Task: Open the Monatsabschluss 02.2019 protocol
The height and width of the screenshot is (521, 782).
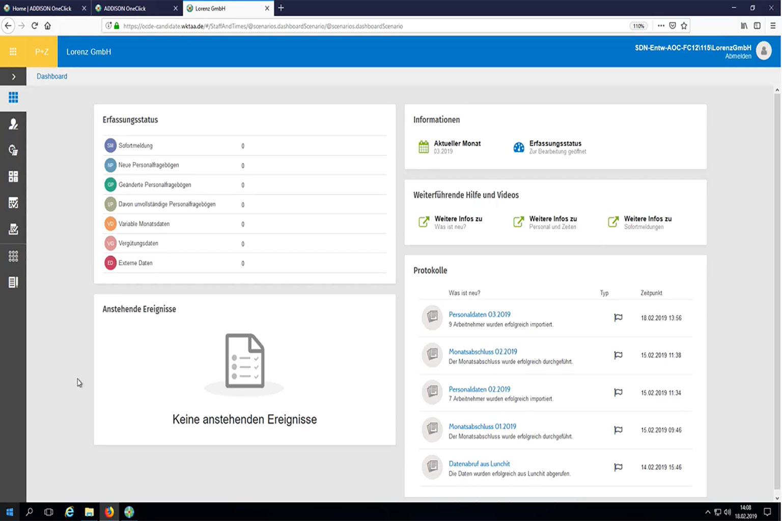Action: point(483,352)
